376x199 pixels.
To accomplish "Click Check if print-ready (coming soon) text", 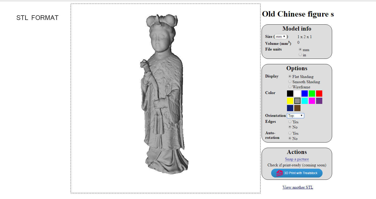I will (297, 165).
